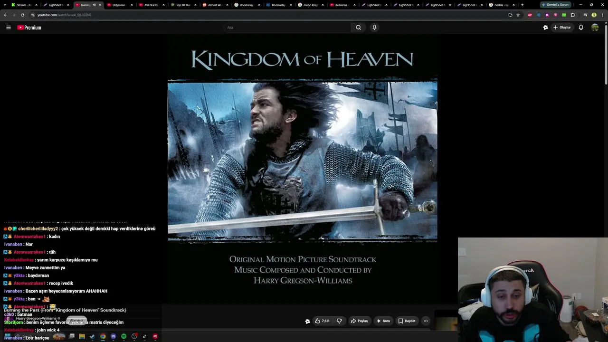The width and height of the screenshot is (608, 342).
Task: Mute the Burning tab audio speaker icon
Action: coord(94,5)
